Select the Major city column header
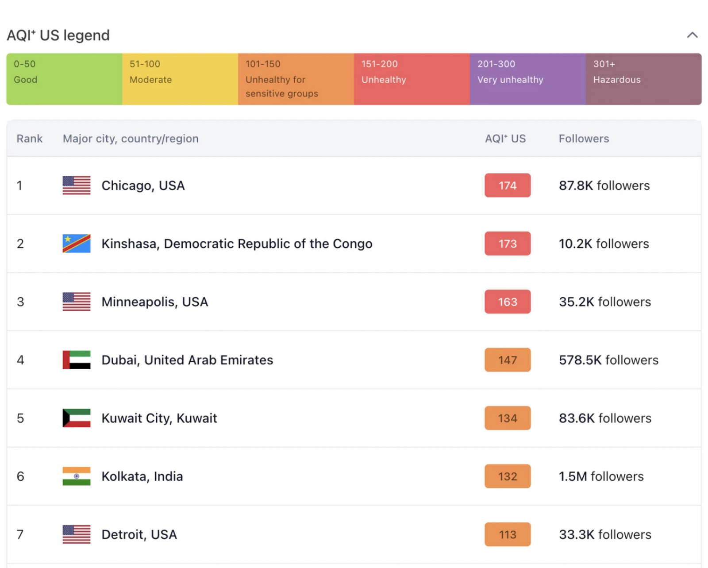Viewport: 708px width, 568px height. (130, 139)
